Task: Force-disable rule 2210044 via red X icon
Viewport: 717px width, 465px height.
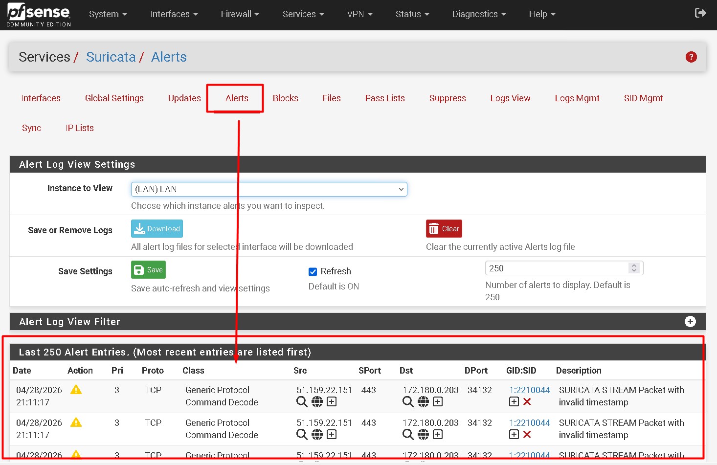Action: [x=527, y=401]
